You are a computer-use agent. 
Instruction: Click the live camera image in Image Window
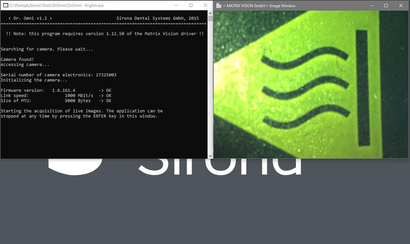click(x=311, y=84)
